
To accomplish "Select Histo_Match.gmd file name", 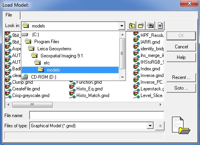I will click(x=93, y=95).
